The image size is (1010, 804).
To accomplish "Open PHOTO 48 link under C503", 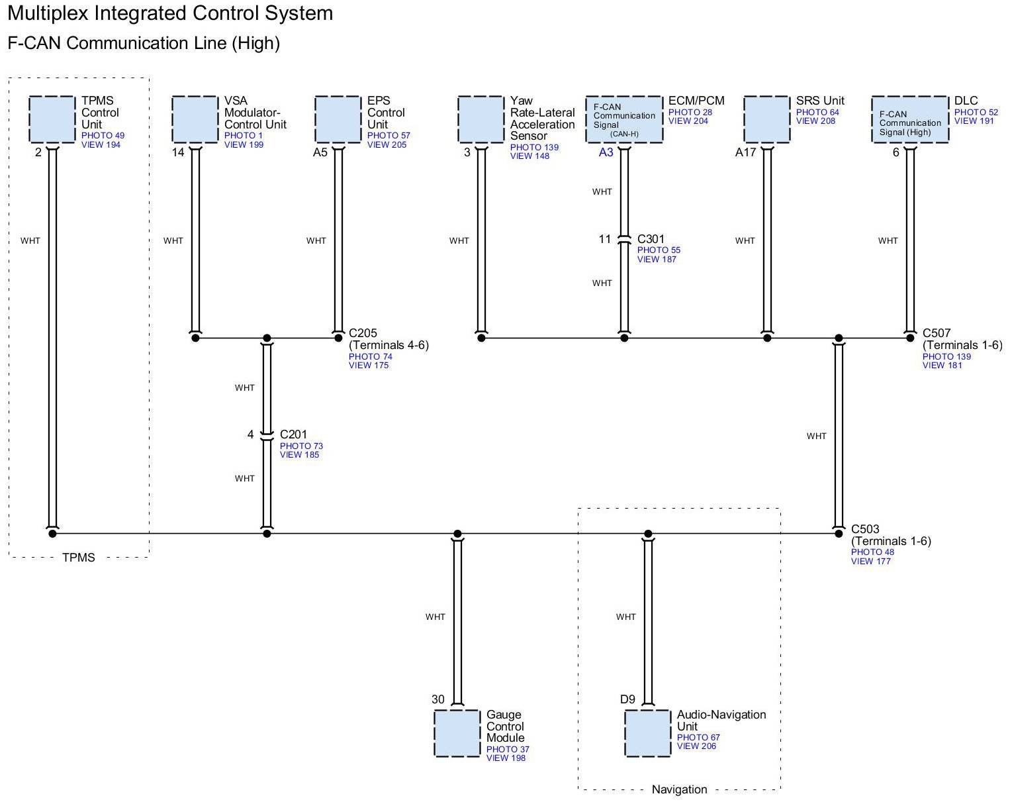I will click(x=872, y=552).
